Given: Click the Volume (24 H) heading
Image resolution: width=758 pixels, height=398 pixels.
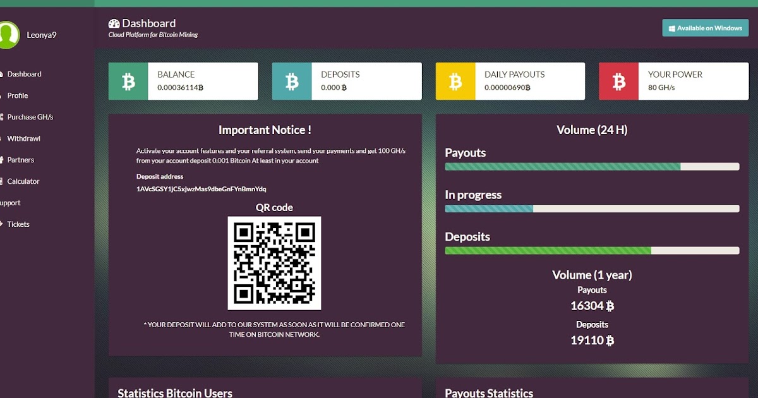Looking at the screenshot, I should tap(592, 130).
